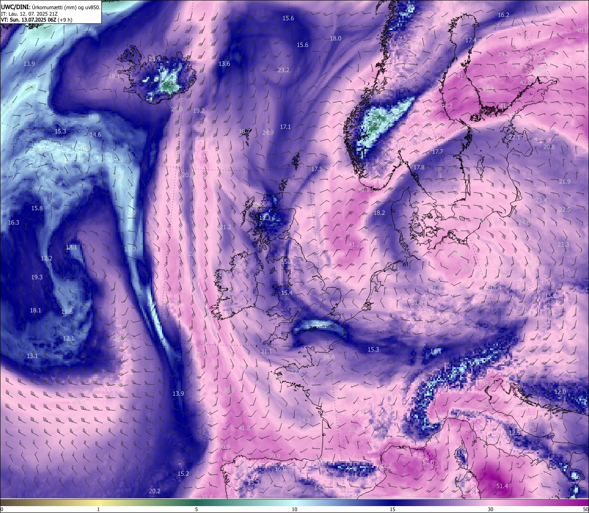This screenshot has height=513, width=589.
Task: Click the 16.3 value at left edge
Action: (x=14, y=223)
